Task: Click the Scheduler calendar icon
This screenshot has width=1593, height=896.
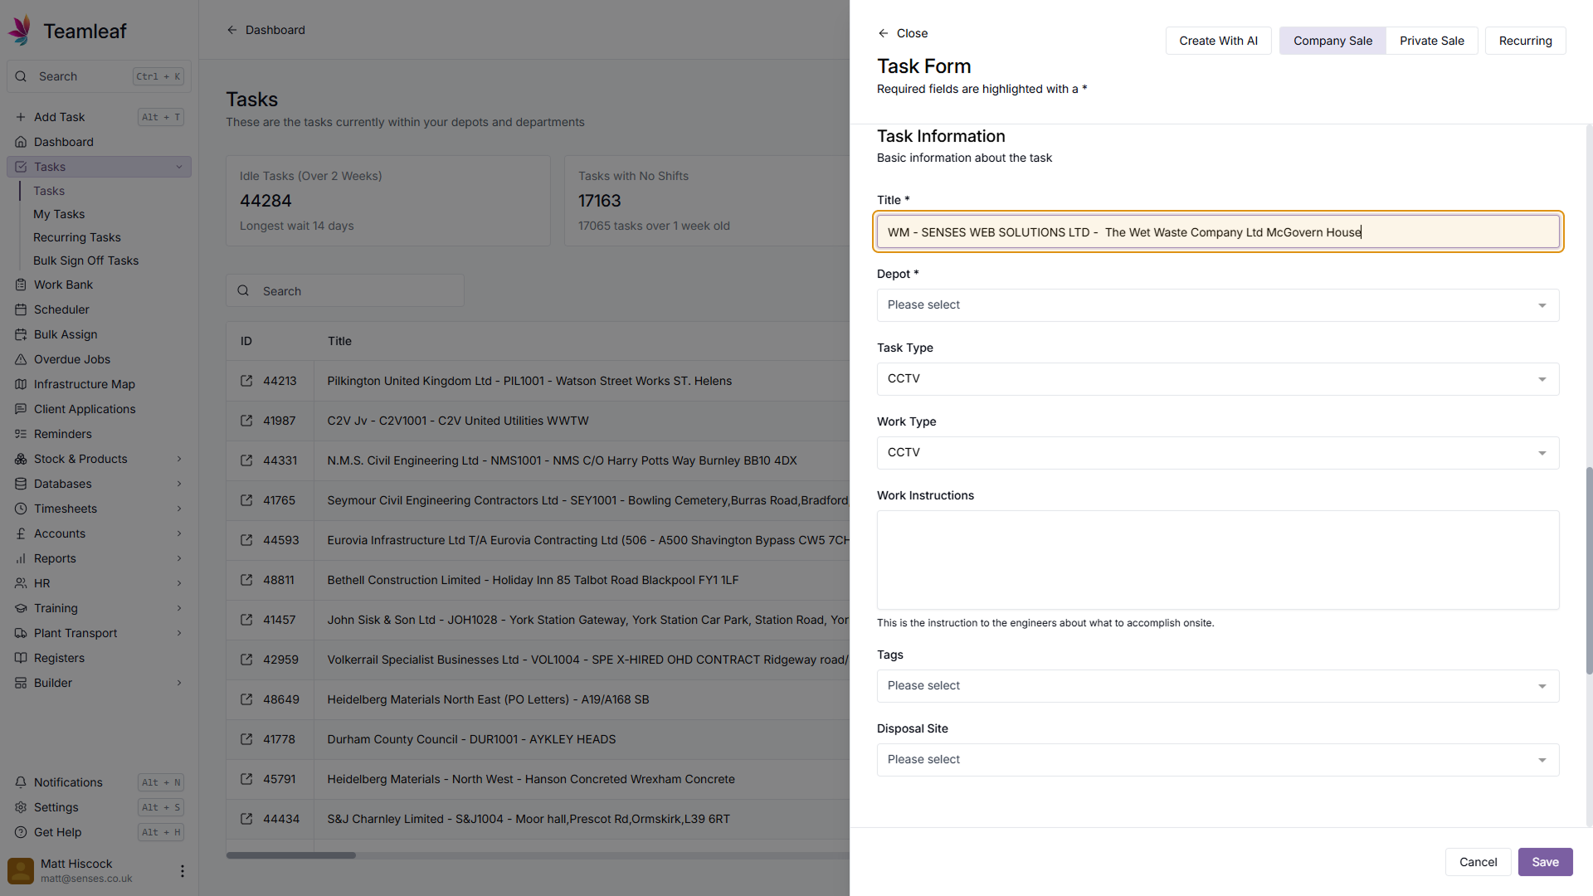Action: coord(21,309)
